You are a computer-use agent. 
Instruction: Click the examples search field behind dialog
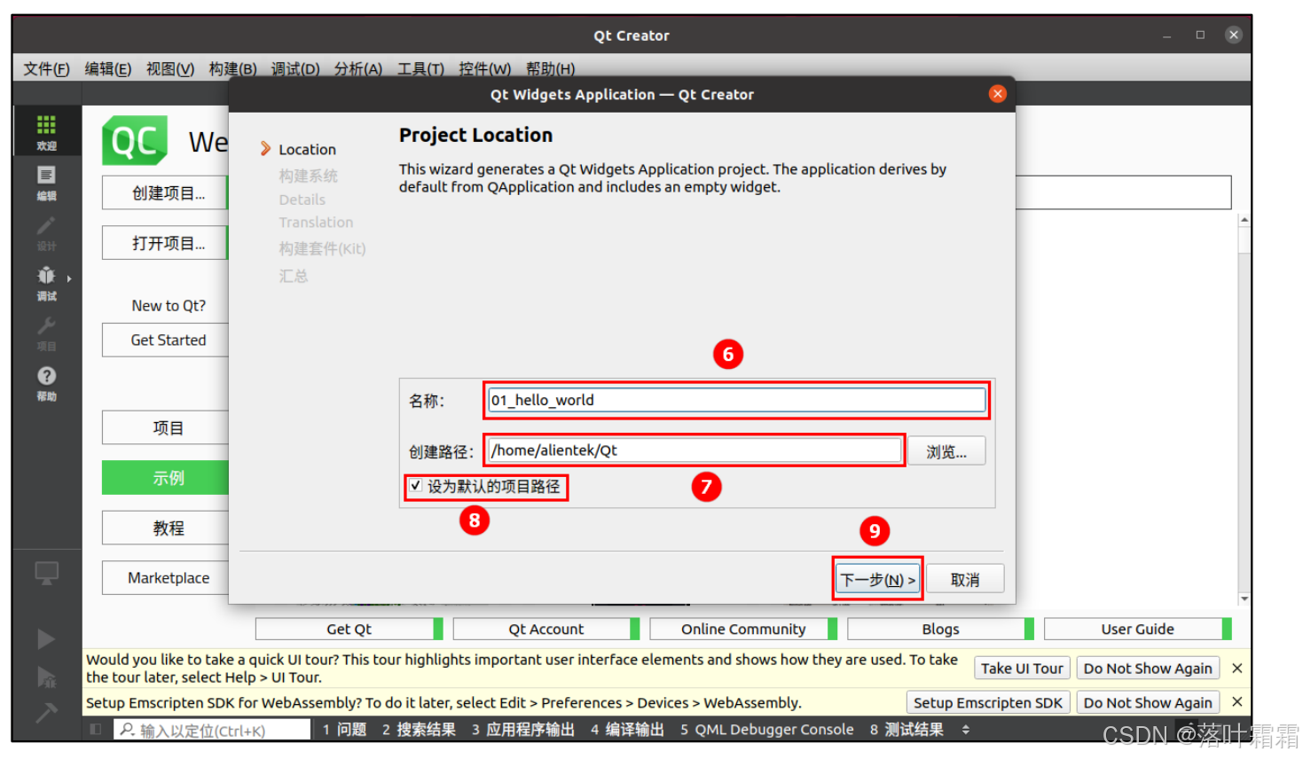coord(1123,192)
